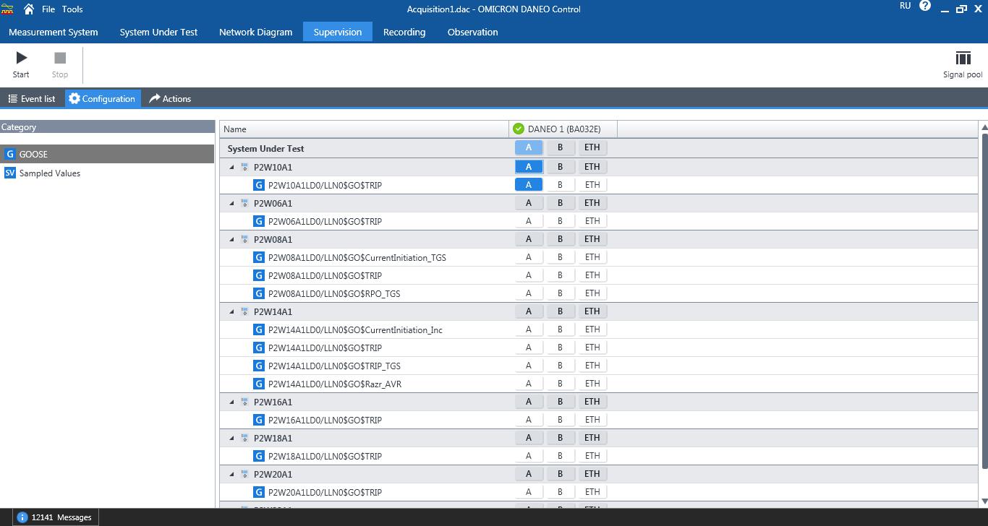The height and width of the screenshot is (526, 988).
Task: Select the Sampled Values category
Action: (49, 173)
